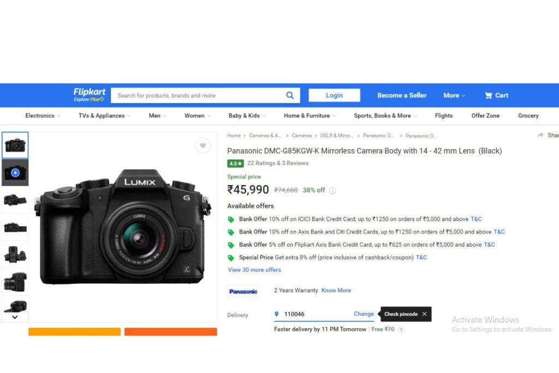The width and height of the screenshot is (559, 373).
Task: Click the price info icon
Action: click(332, 191)
